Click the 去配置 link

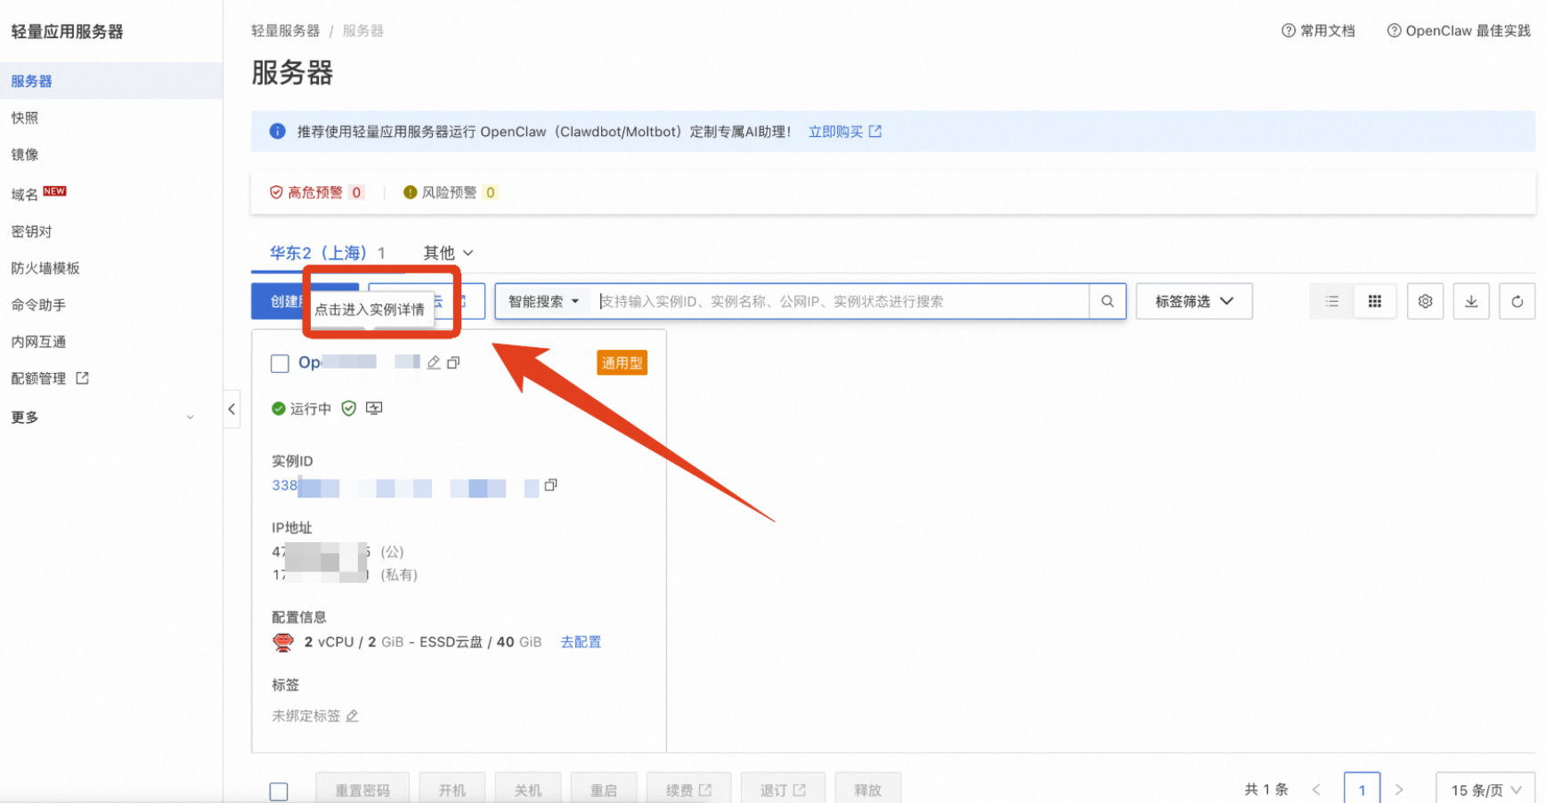581,642
